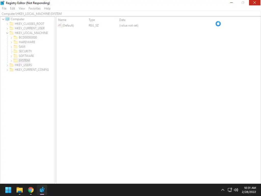Expand HKEY_CURRENT_USER chevron
The height and width of the screenshot is (196, 261).
(x=7, y=29)
